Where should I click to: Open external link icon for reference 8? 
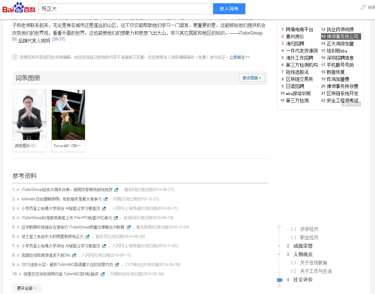[74, 255]
